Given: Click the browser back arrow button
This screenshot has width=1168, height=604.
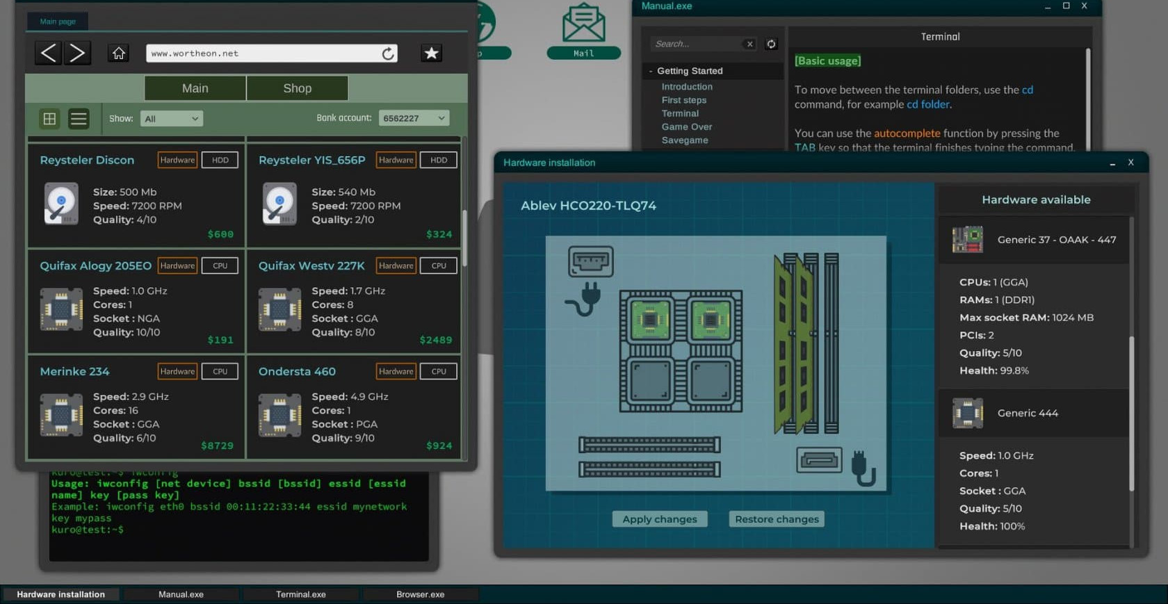Looking at the screenshot, I should pyautogui.click(x=48, y=54).
